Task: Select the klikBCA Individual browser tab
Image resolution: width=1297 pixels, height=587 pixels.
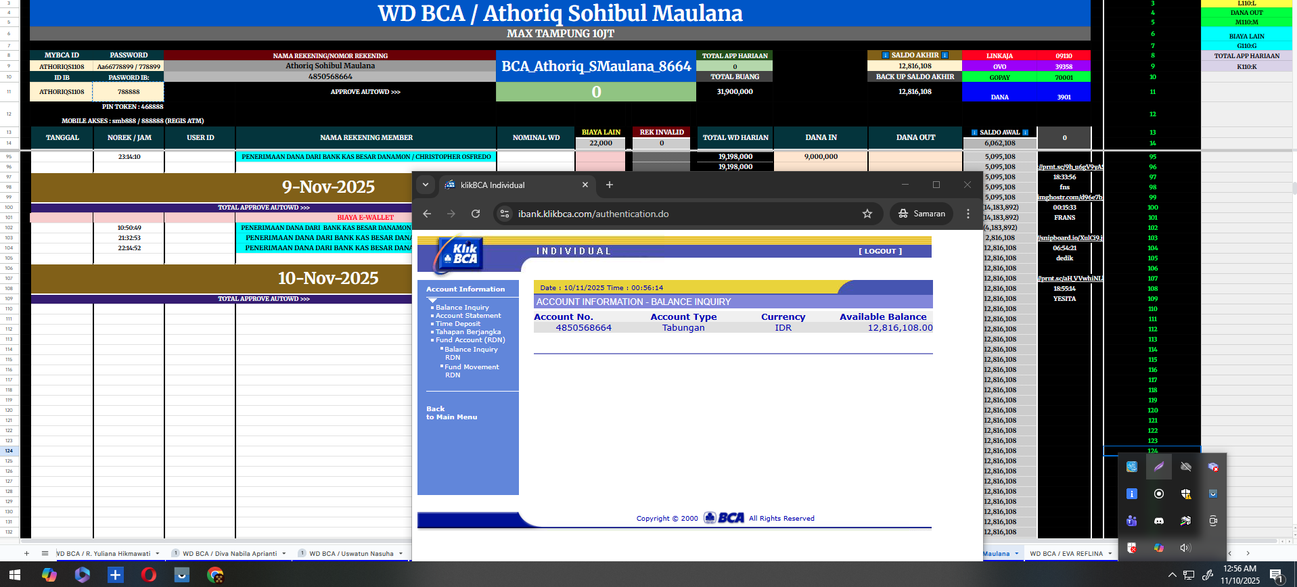Action: point(518,185)
